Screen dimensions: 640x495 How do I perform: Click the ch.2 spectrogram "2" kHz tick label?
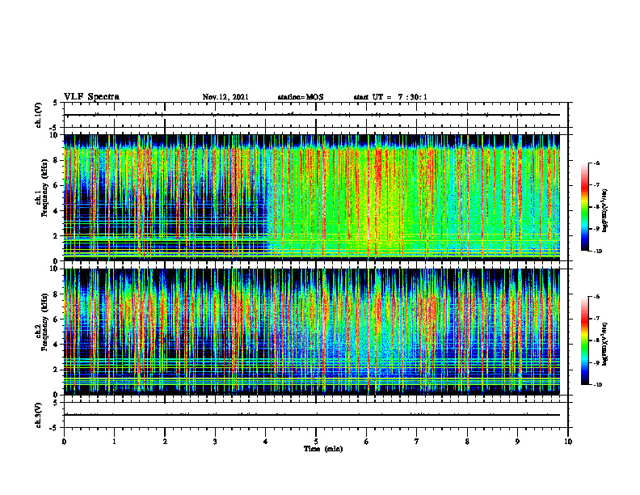[x=57, y=370]
